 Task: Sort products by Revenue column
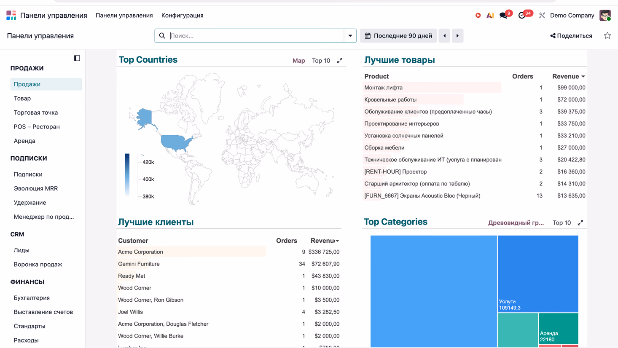coord(569,76)
